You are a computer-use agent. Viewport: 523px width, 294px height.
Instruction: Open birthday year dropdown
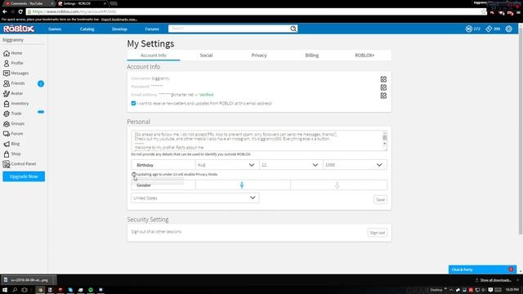(x=355, y=165)
